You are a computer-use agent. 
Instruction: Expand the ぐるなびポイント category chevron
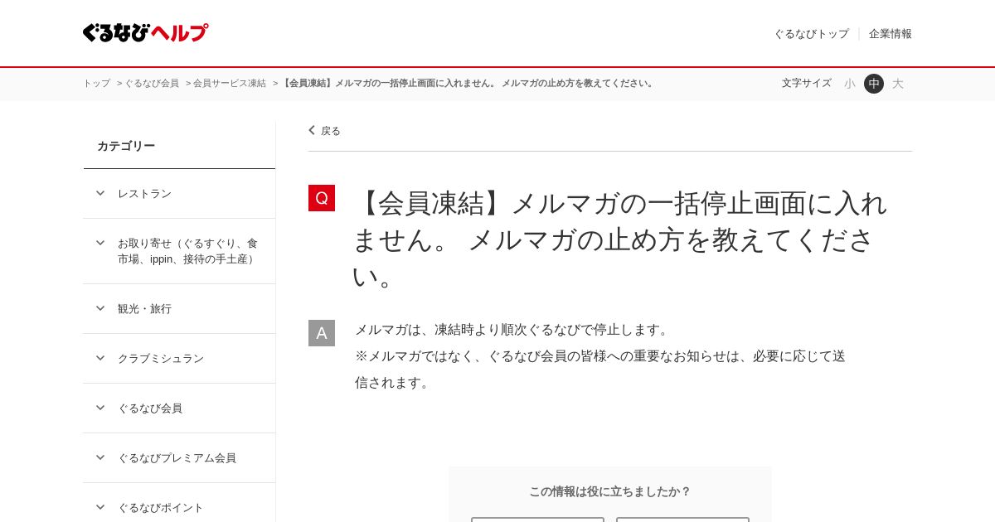[100, 507]
